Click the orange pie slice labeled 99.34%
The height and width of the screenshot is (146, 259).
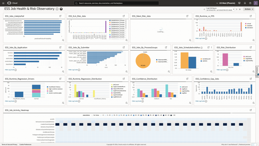pos(143,61)
